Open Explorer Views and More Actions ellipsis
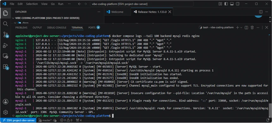272x123 pixels. pyautogui.click(x=99, y=12)
